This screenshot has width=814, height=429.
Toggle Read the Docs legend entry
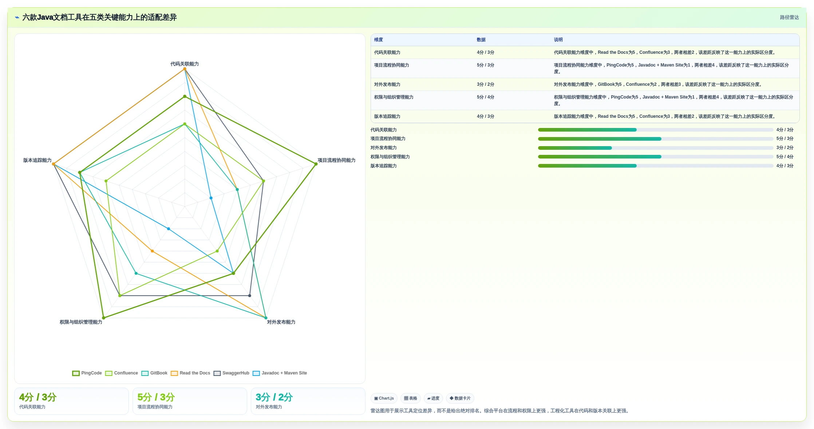point(190,373)
